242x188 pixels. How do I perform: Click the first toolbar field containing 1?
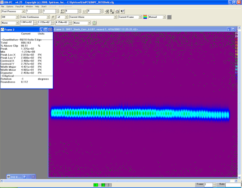[x=32, y=11]
